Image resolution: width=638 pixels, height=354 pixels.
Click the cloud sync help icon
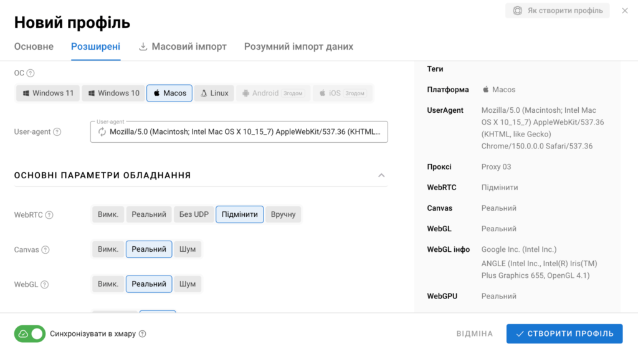click(143, 333)
